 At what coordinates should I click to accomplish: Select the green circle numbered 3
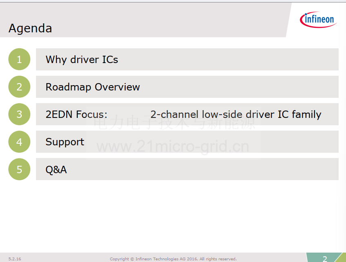pos(19,114)
